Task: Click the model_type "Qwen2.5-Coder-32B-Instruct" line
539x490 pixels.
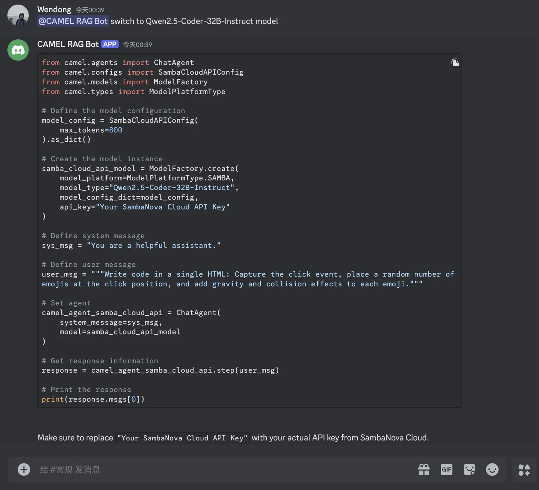Action: 149,187
